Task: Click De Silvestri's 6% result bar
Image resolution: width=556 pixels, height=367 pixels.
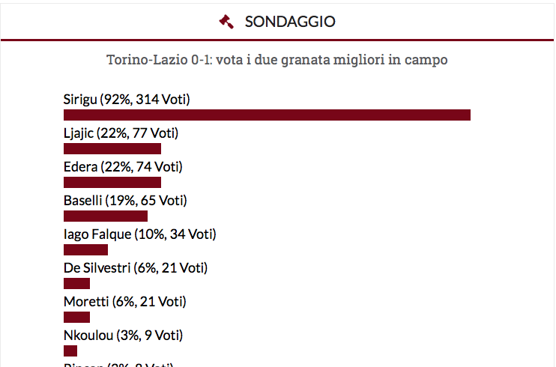Action: [x=76, y=283]
